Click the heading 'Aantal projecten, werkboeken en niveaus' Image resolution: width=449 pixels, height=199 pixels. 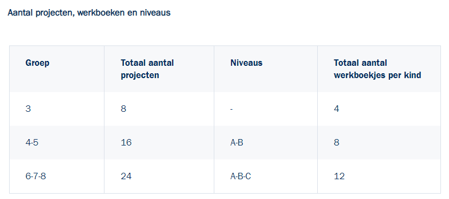(x=89, y=13)
